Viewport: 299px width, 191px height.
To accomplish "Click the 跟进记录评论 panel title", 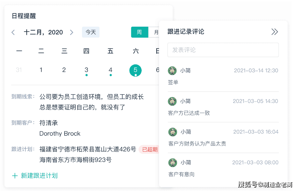I will tap(186, 32).
